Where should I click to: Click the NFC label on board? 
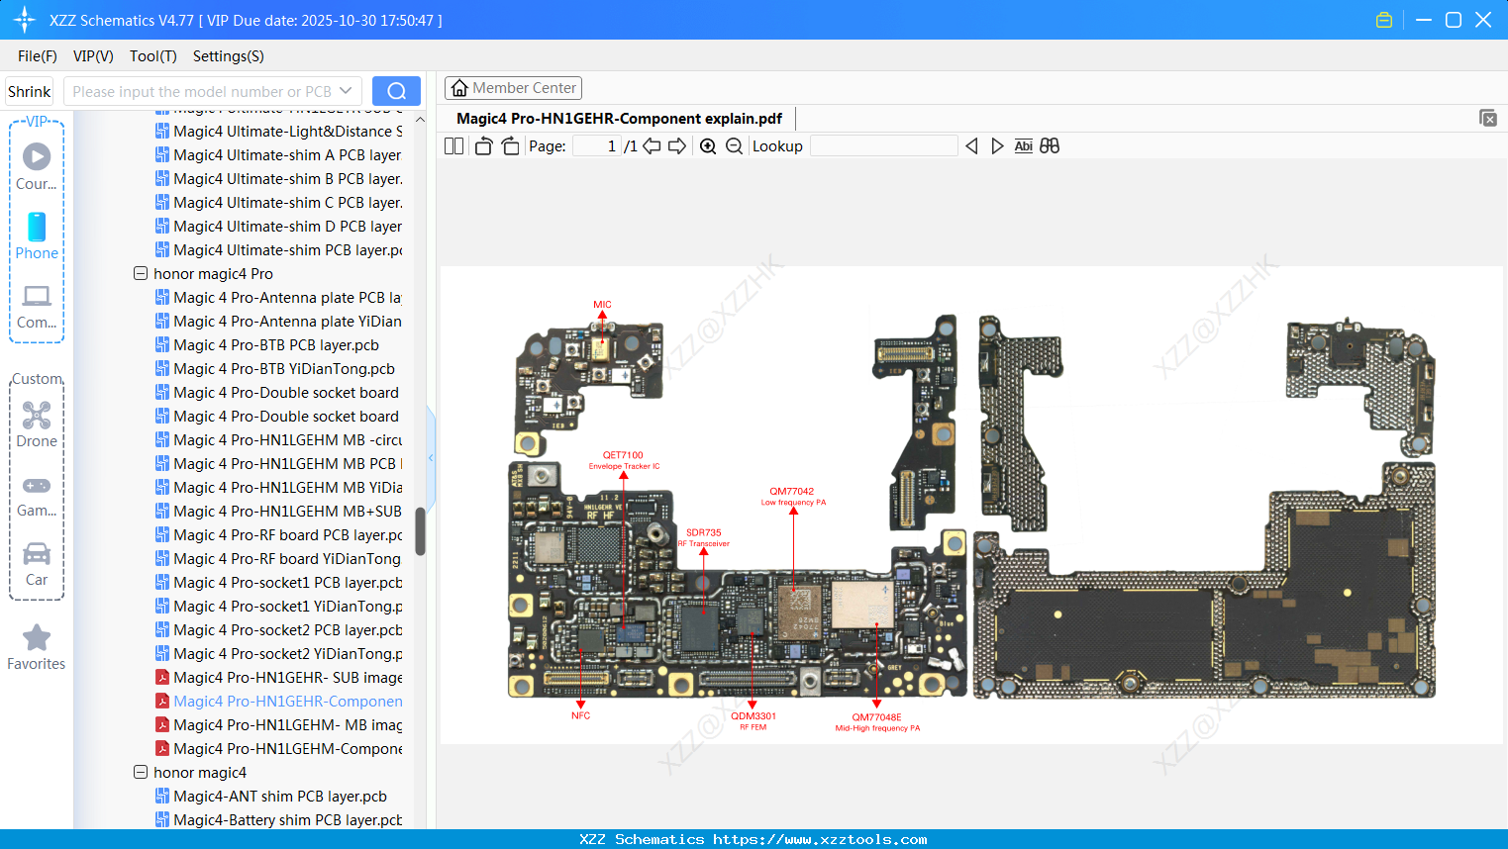(x=581, y=715)
